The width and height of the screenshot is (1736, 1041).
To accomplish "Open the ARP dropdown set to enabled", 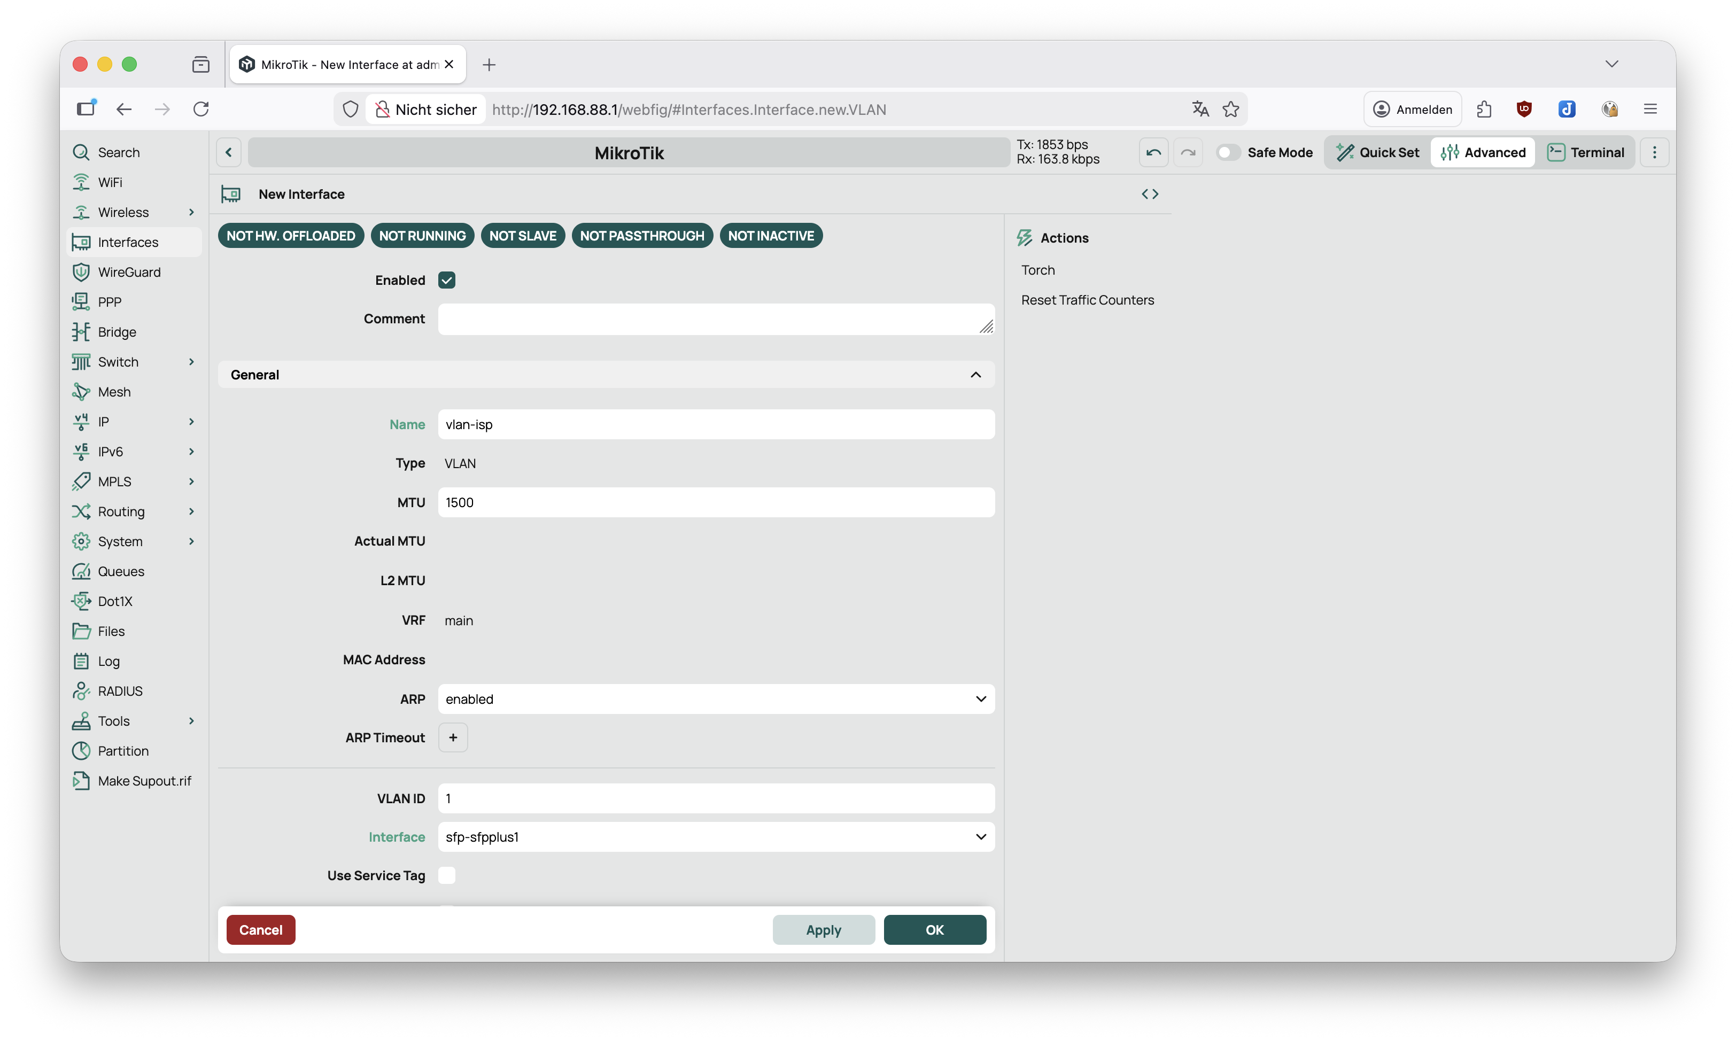I will tap(716, 700).
